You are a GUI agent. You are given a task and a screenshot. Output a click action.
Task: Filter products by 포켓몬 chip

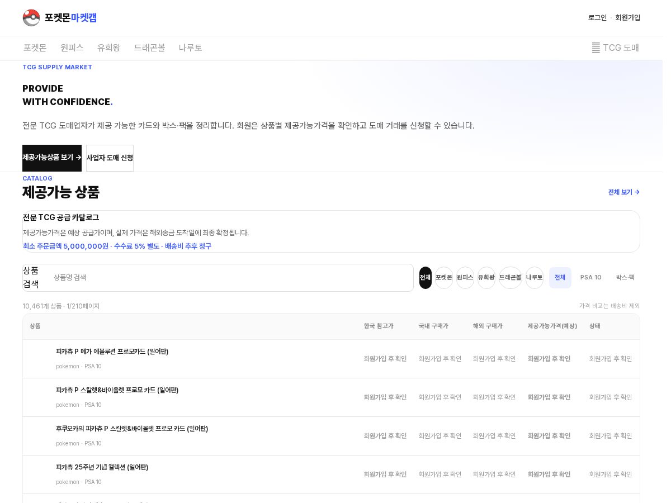pyautogui.click(x=444, y=278)
